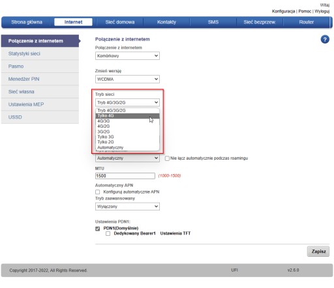Image resolution: width=334 pixels, height=288 pixels.
Task: Open the SMS tab
Action: tap(213, 22)
